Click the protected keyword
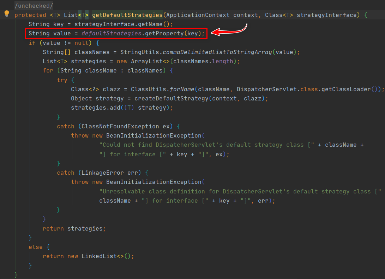The width and height of the screenshot is (385, 279). click(30, 15)
